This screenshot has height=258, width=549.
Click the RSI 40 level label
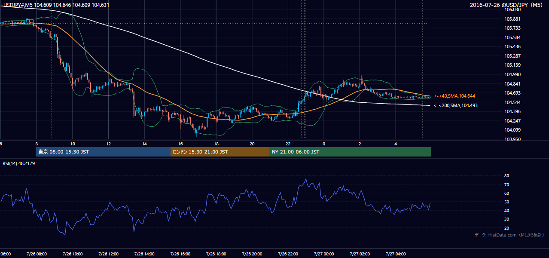tap(506, 210)
